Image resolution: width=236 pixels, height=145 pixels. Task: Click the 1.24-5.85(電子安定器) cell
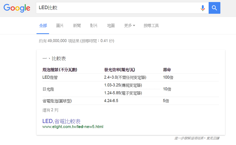coord(123,93)
